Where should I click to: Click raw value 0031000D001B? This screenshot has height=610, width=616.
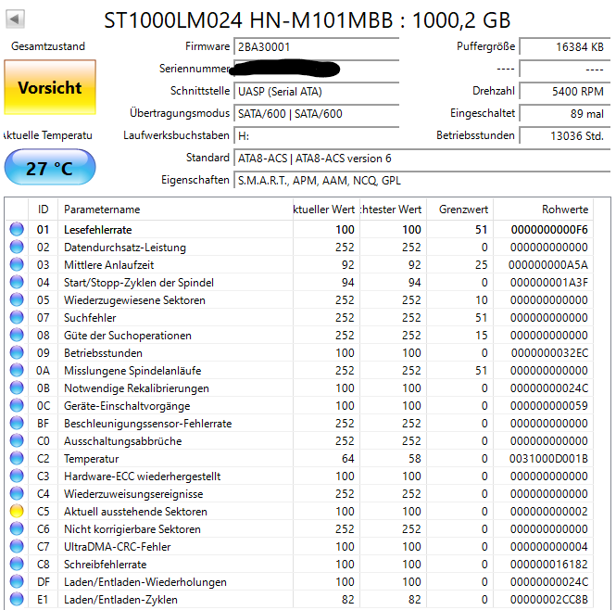click(x=548, y=459)
